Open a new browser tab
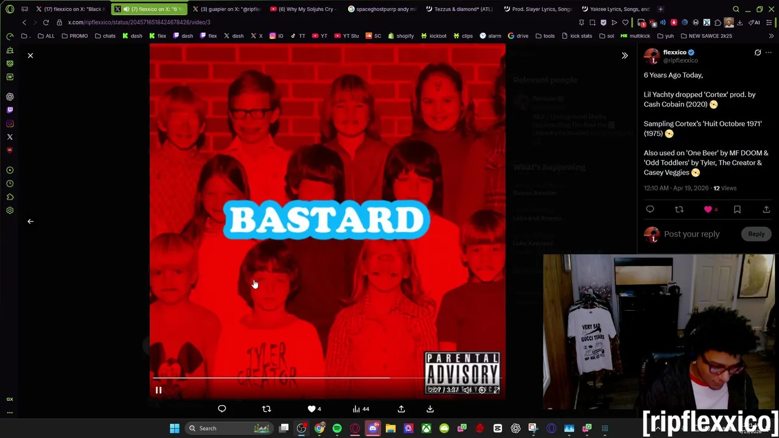Viewport: 779px width, 438px height. pyautogui.click(x=660, y=9)
